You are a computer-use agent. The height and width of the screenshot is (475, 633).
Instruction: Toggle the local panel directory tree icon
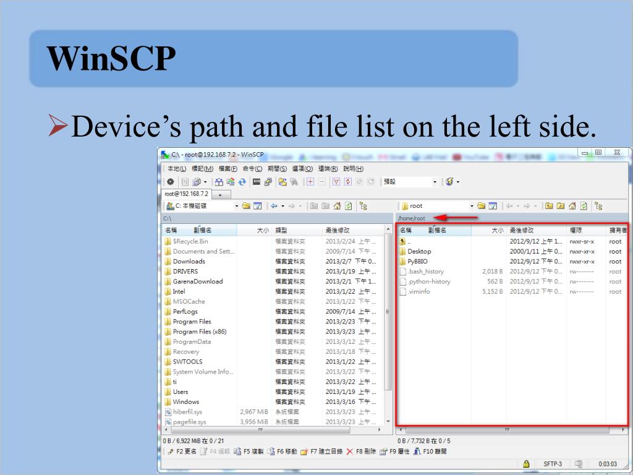363,206
